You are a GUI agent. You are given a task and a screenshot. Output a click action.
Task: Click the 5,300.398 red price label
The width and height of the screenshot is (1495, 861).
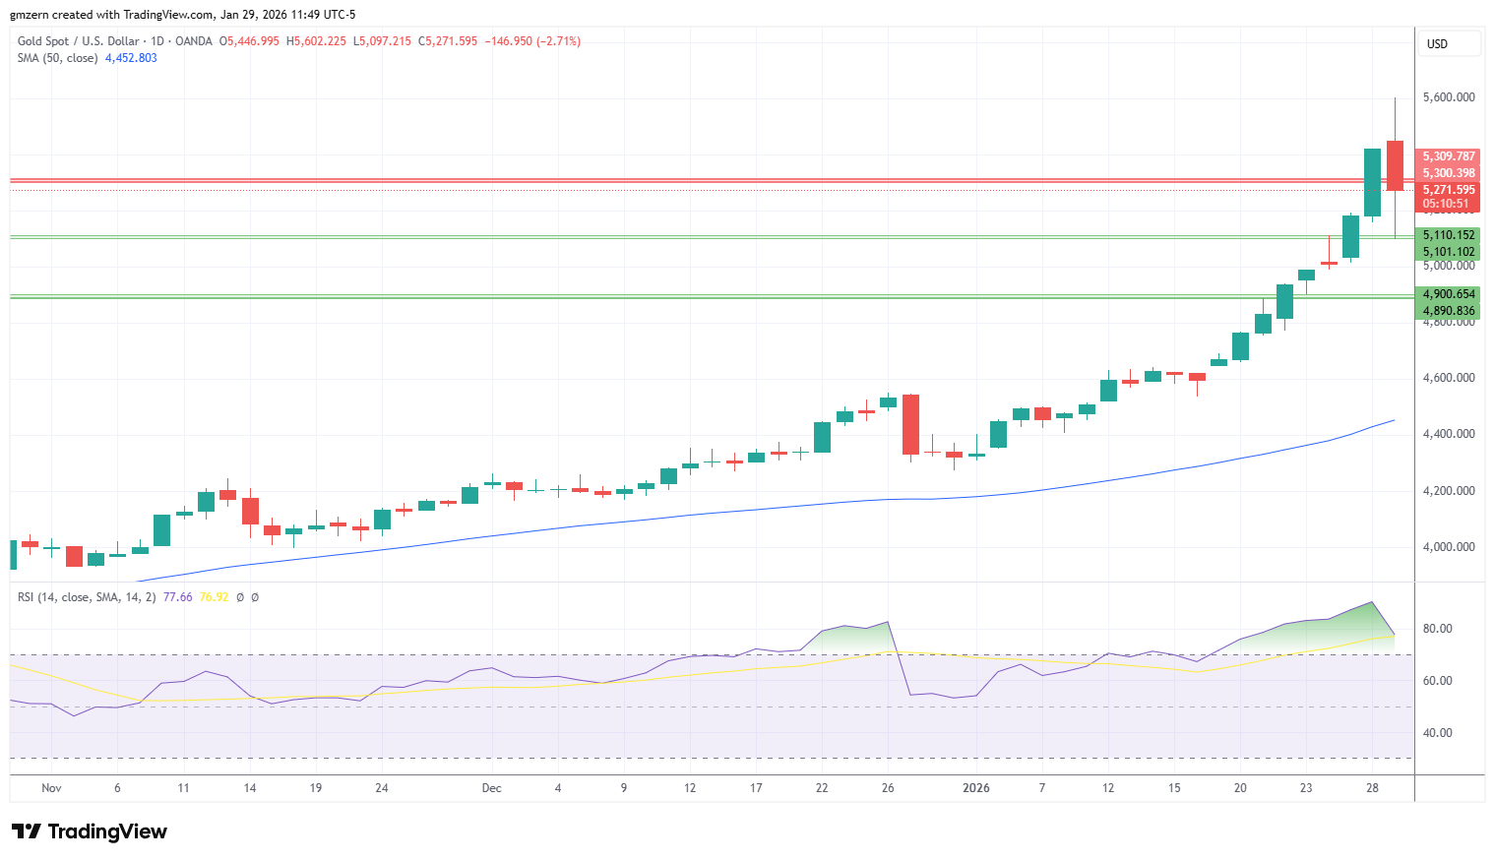(1448, 173)
